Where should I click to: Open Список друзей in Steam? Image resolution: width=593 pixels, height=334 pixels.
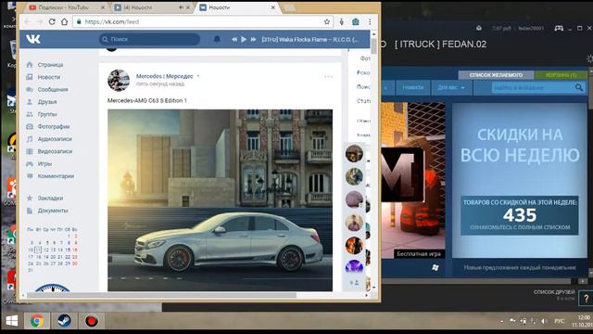coord(554,292)
